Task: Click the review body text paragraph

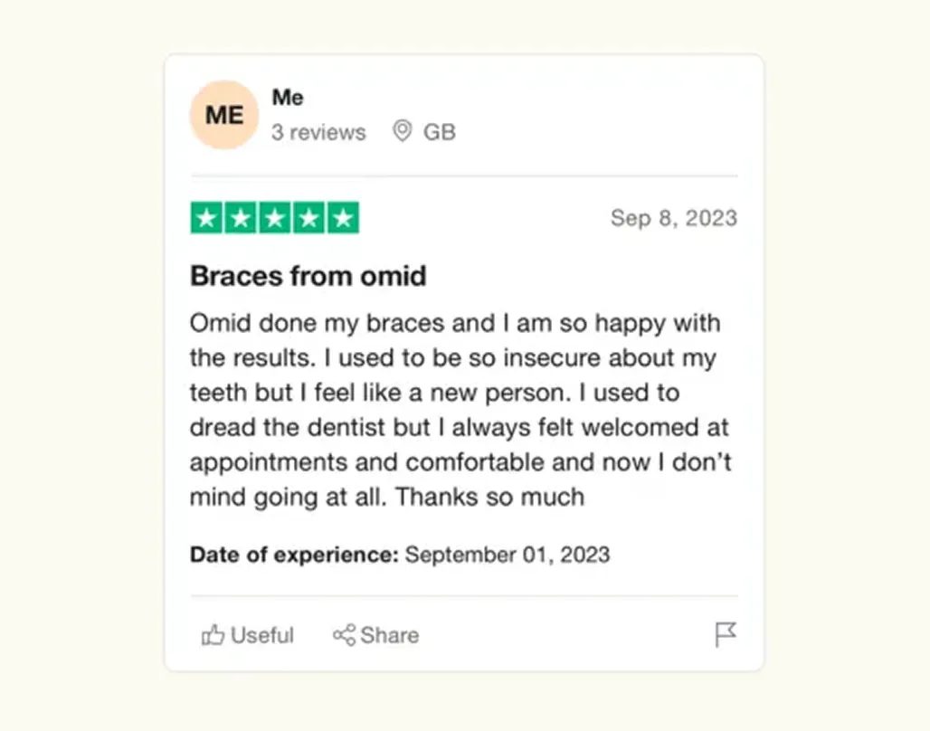Action: pyautogui.click(x=460, y=410)
